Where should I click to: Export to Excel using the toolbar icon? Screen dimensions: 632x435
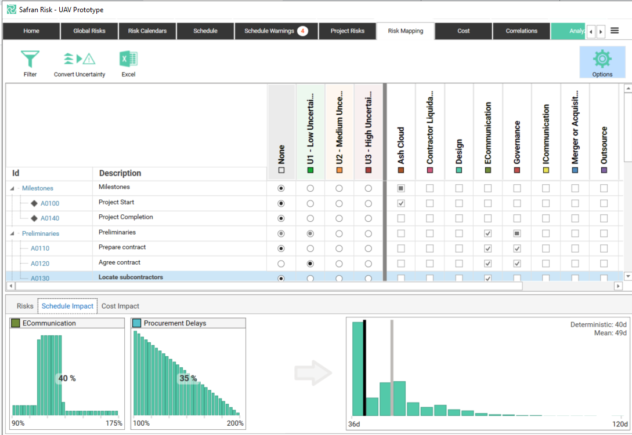tap(128, 63)
